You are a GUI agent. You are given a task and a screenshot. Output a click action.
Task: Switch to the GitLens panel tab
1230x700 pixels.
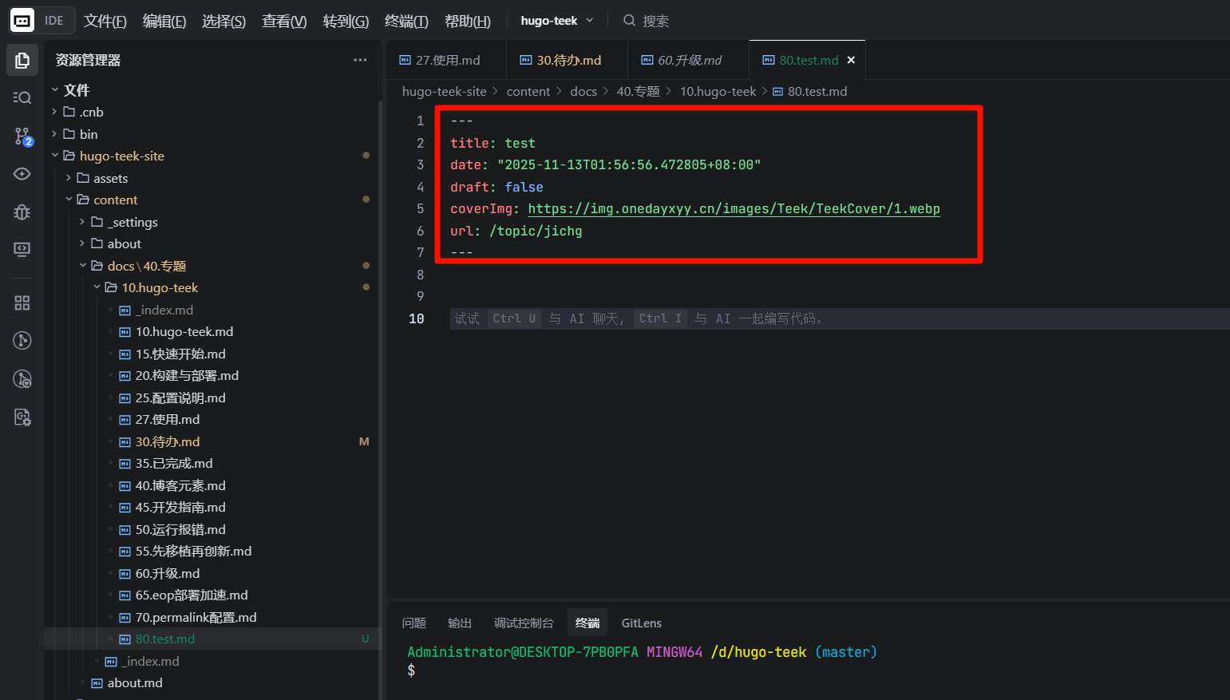point(641,623)
